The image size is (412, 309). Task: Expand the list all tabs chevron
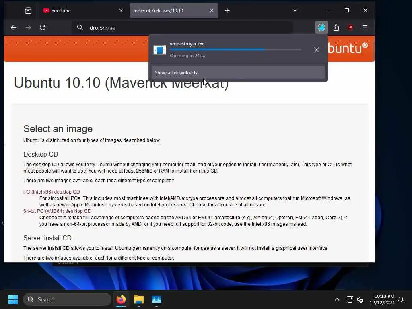(295, 10)
